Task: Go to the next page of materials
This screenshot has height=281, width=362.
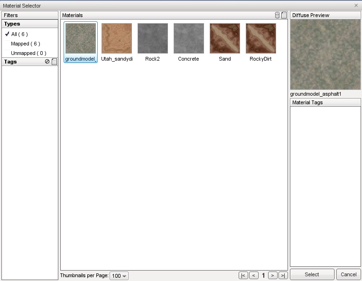Action: (x=272, y=275)
